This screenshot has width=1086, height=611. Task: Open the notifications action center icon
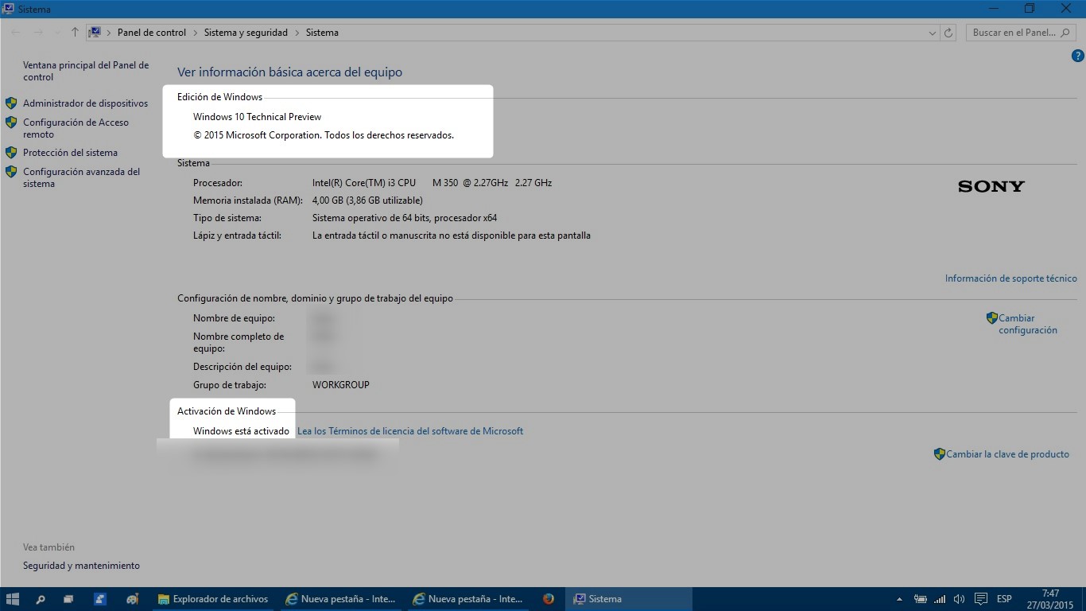(x=981, y=599)
